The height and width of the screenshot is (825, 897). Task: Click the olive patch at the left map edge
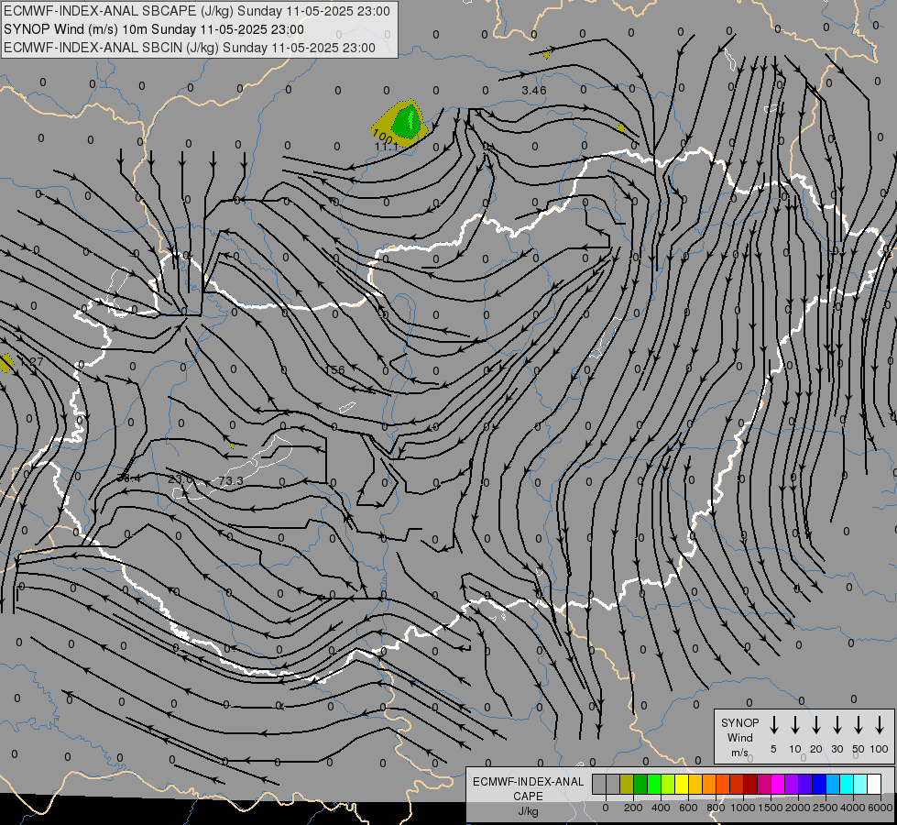click(6, 363)
